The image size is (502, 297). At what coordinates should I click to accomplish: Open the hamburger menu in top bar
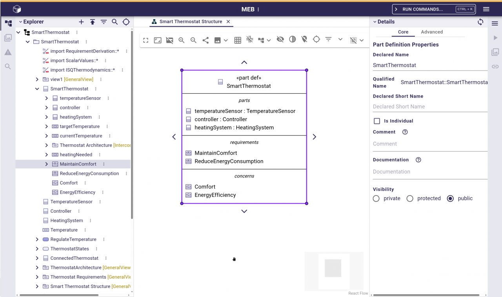pyautogui.click(x=486, y=9)
